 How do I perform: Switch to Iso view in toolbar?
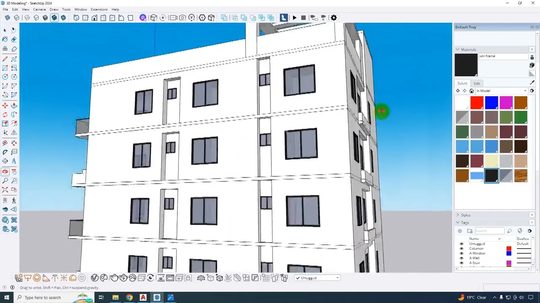pos(76,18)
